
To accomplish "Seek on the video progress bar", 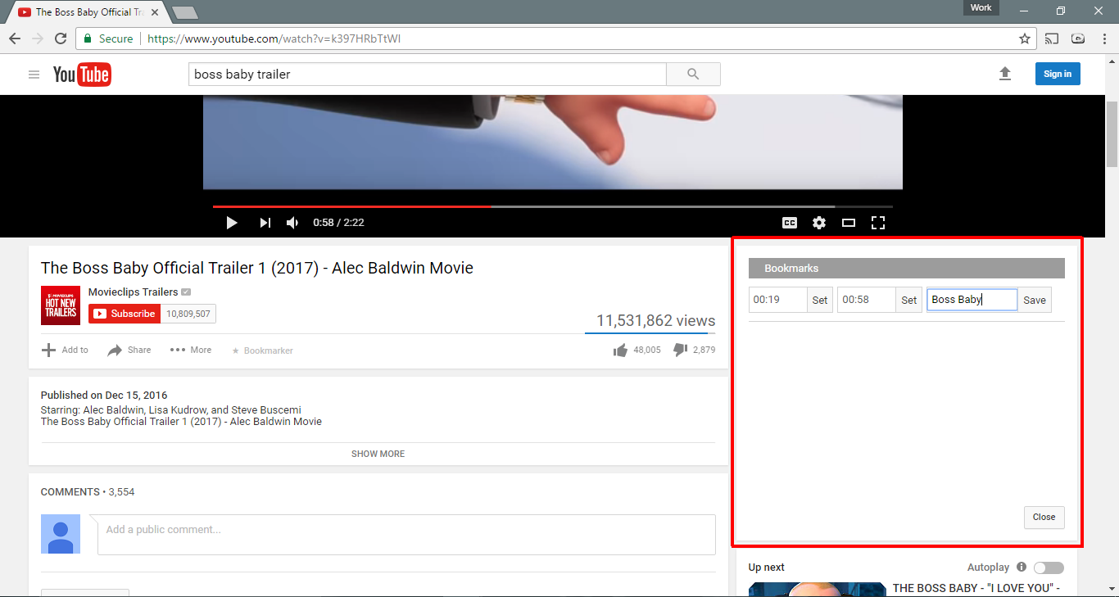I will tap(553, 206).
